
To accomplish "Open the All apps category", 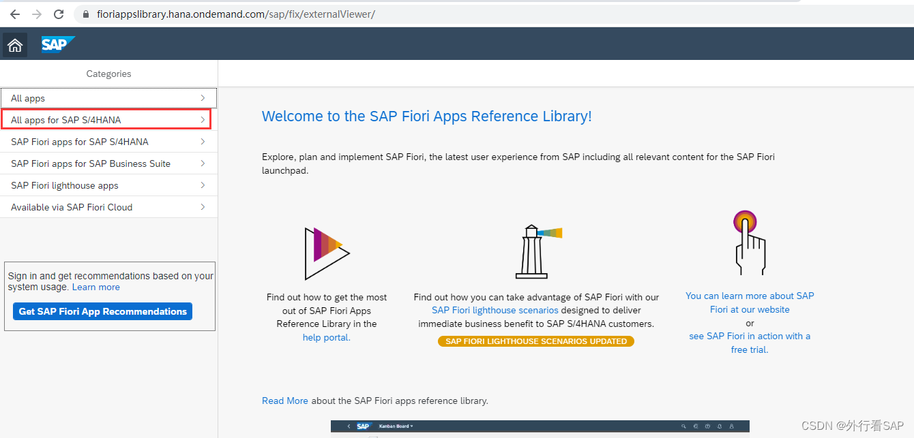I will [108, 98].
